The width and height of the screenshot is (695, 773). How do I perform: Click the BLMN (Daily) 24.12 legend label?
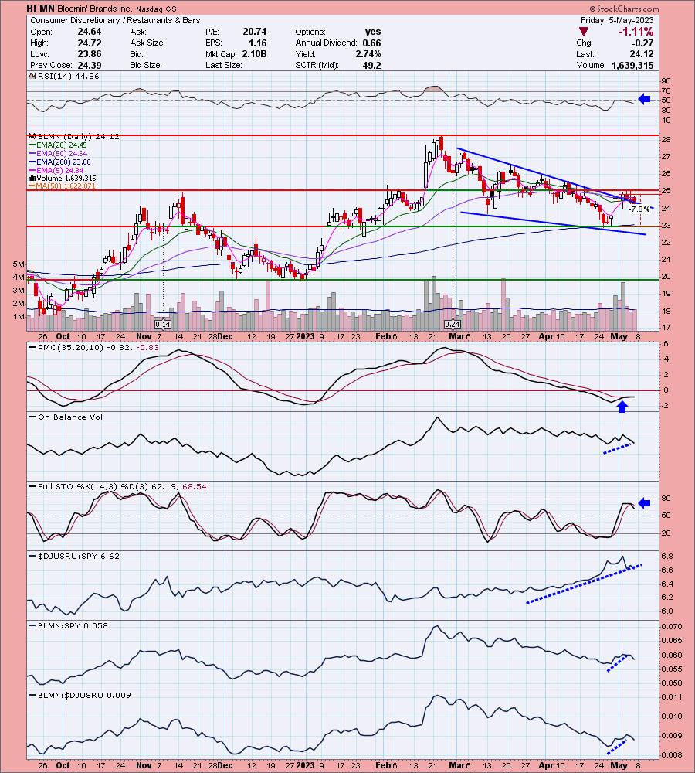(74, 137)
